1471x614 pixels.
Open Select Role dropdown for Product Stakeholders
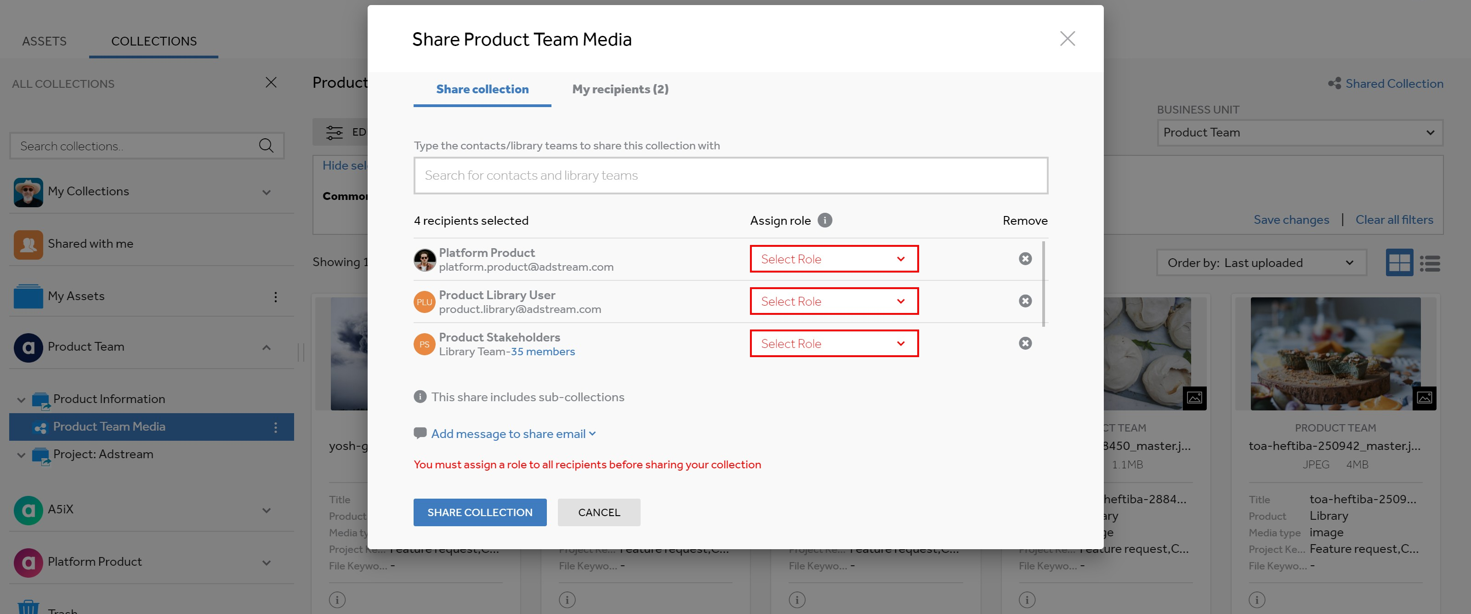(834, 343)
